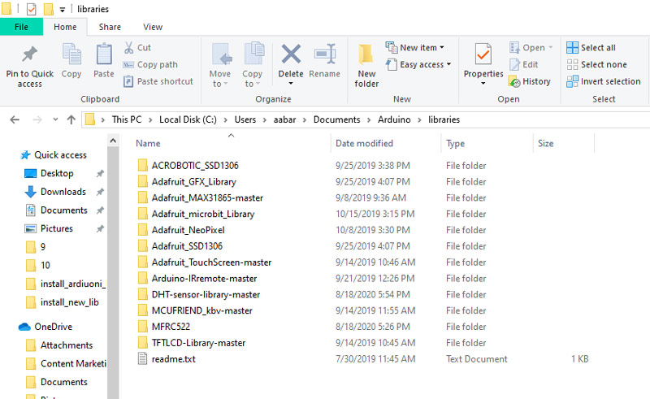Select the readme.txt file
Image resolution: width=650 pixels, height=399 pixels.
click(x=173, y=359)
